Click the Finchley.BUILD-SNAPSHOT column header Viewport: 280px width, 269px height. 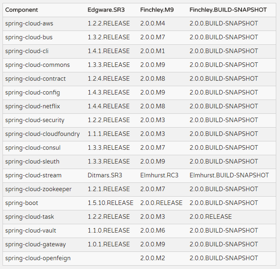coord(228,10)
